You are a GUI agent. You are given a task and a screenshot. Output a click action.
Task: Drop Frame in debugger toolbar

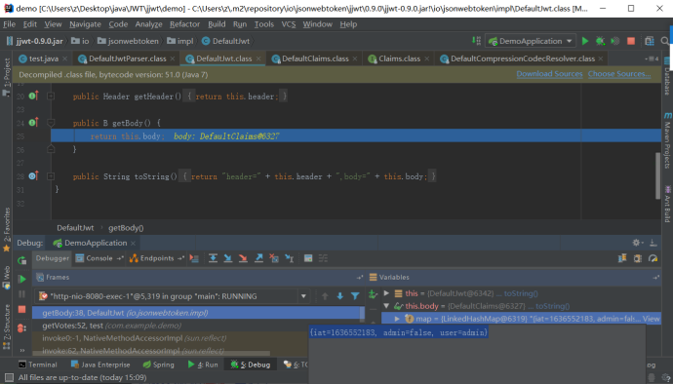click(274, 258)
